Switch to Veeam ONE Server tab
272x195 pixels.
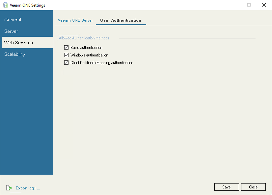(x=75, y=20)
